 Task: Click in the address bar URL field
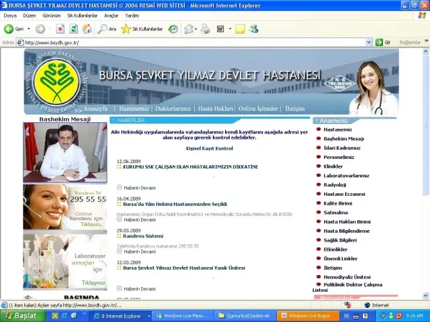(x=194, y=42)
